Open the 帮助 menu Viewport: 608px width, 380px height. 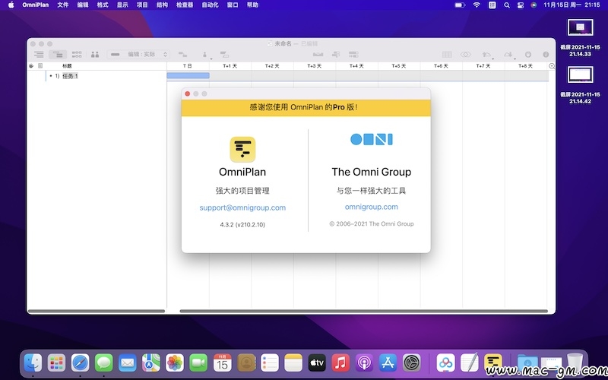pyautogui.click(x=252, y=5)
